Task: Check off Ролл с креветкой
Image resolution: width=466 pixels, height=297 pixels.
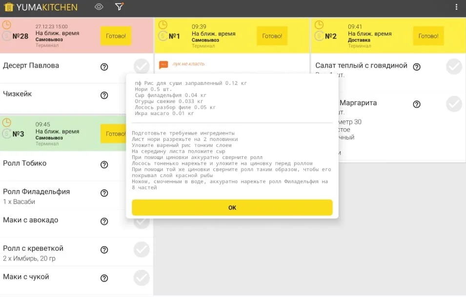Action: (x=142, y=250)
